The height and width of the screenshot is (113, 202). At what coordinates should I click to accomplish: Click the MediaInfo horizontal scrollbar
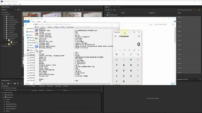[76, 84]
